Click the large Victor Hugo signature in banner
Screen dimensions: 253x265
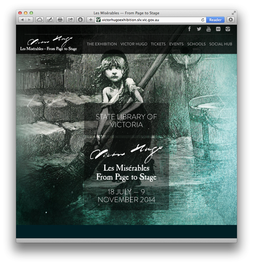coord(126,153)
